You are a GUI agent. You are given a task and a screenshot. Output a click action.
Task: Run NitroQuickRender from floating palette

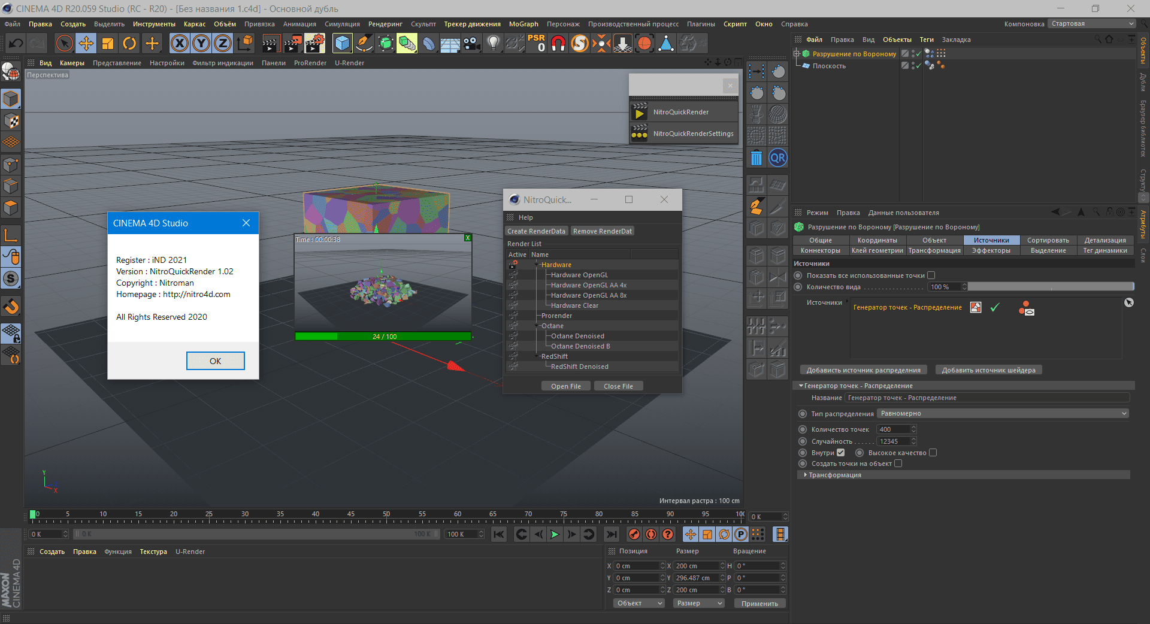pos(683,112)
